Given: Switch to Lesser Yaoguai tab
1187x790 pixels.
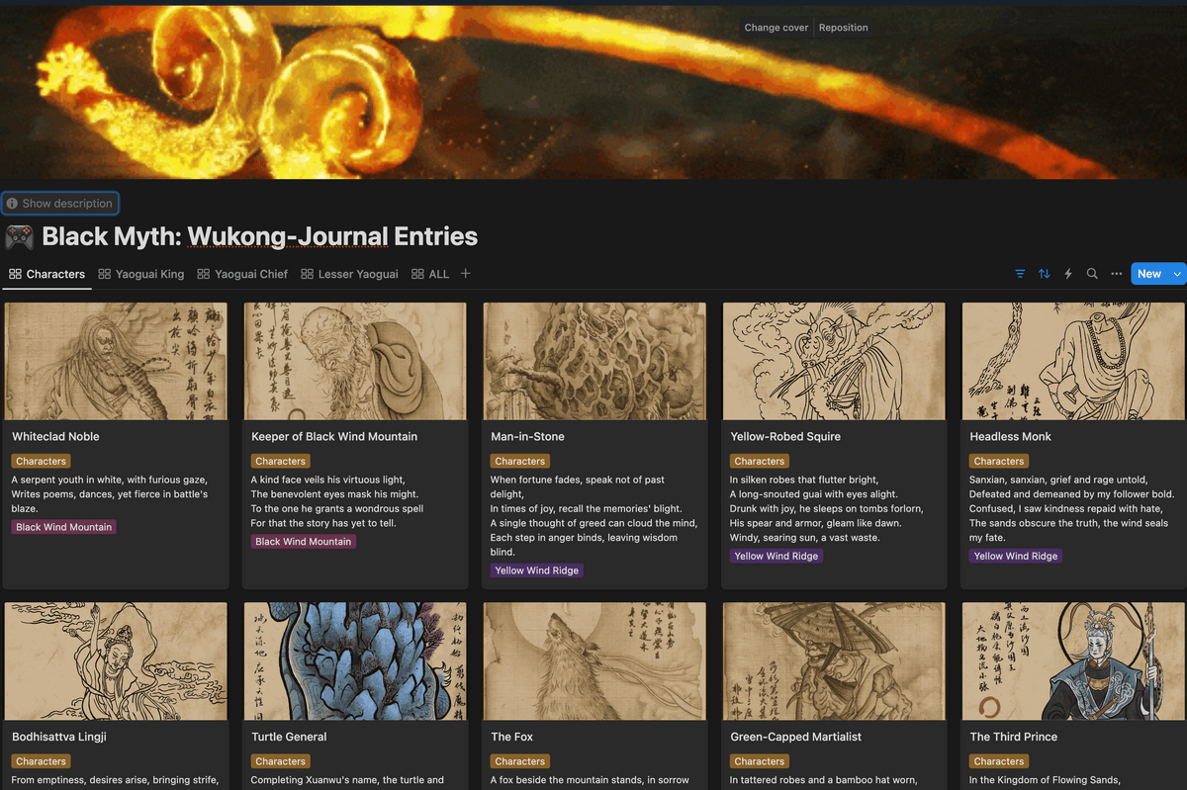Looking at the screenshot, I should point(349,274).
